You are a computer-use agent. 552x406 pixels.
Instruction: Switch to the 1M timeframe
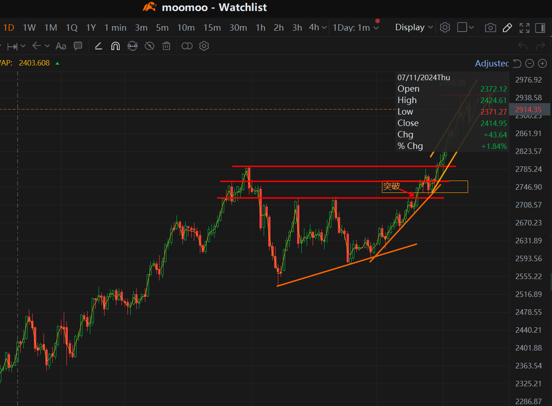click(50, 27)
